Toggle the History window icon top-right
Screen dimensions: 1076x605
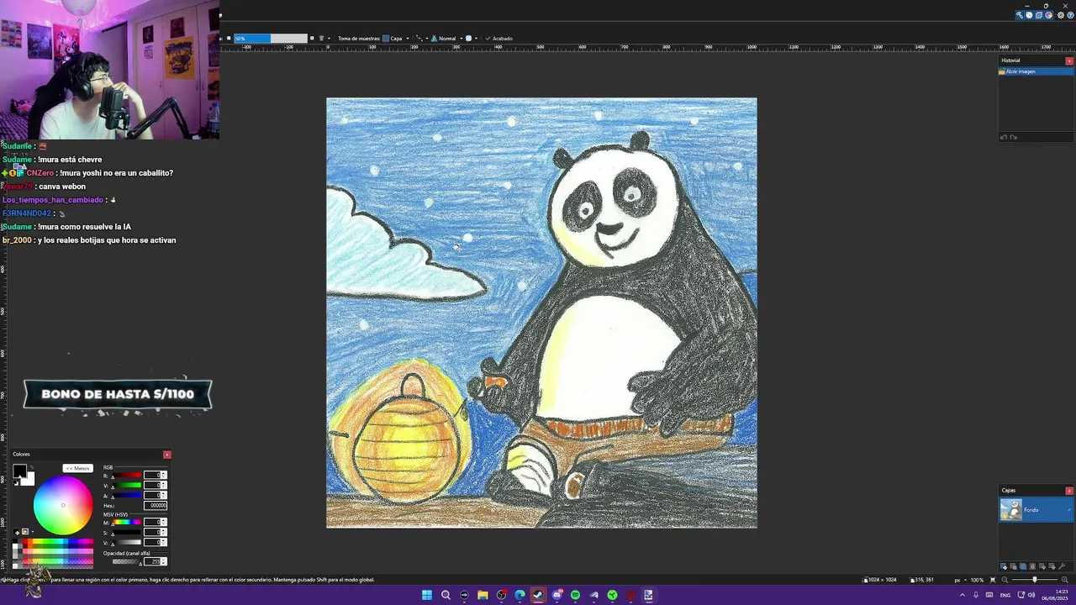[1029, 15]
